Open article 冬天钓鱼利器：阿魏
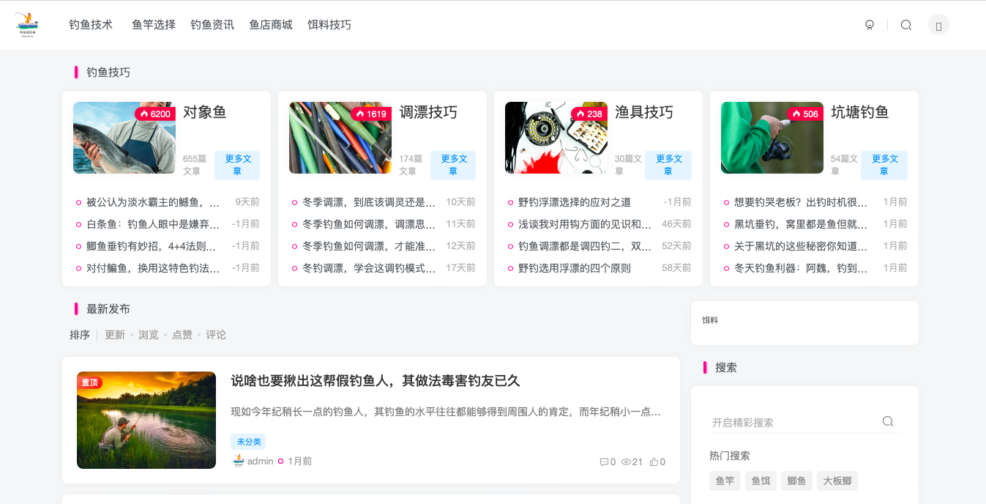 801,268
